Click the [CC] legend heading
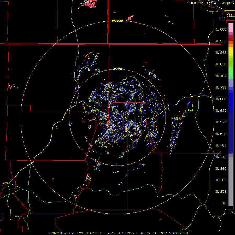Image resolution: width=235 pixels, height=235 pixels. (x=223, y=18)
